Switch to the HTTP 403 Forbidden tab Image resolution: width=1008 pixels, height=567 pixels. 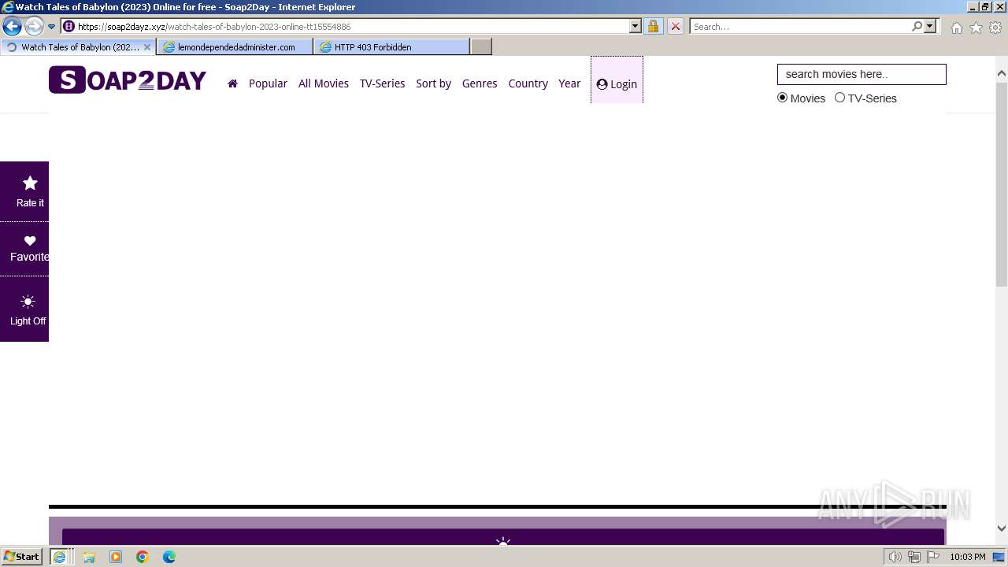coord(391,47)
